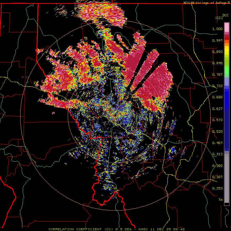Viewport: 231px width, 231px height.
Task: Select the 0.573 scale value
Action: (217, 120)
